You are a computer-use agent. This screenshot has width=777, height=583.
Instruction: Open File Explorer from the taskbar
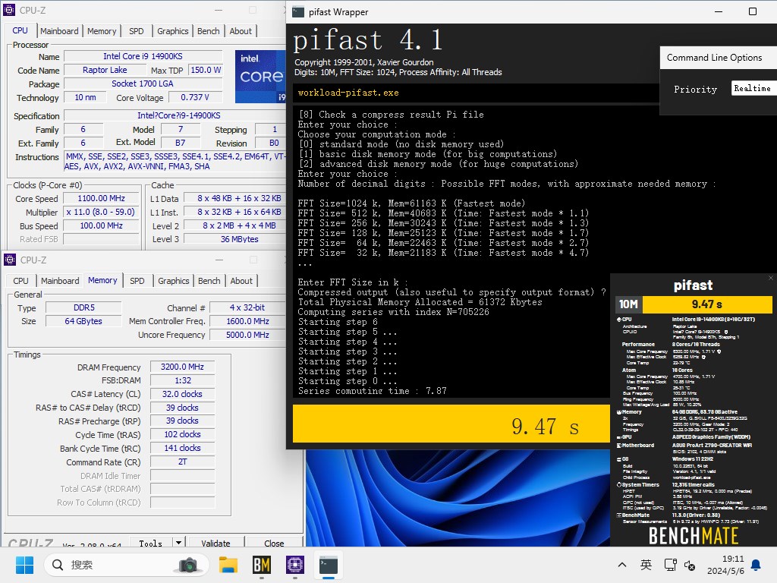228,565
